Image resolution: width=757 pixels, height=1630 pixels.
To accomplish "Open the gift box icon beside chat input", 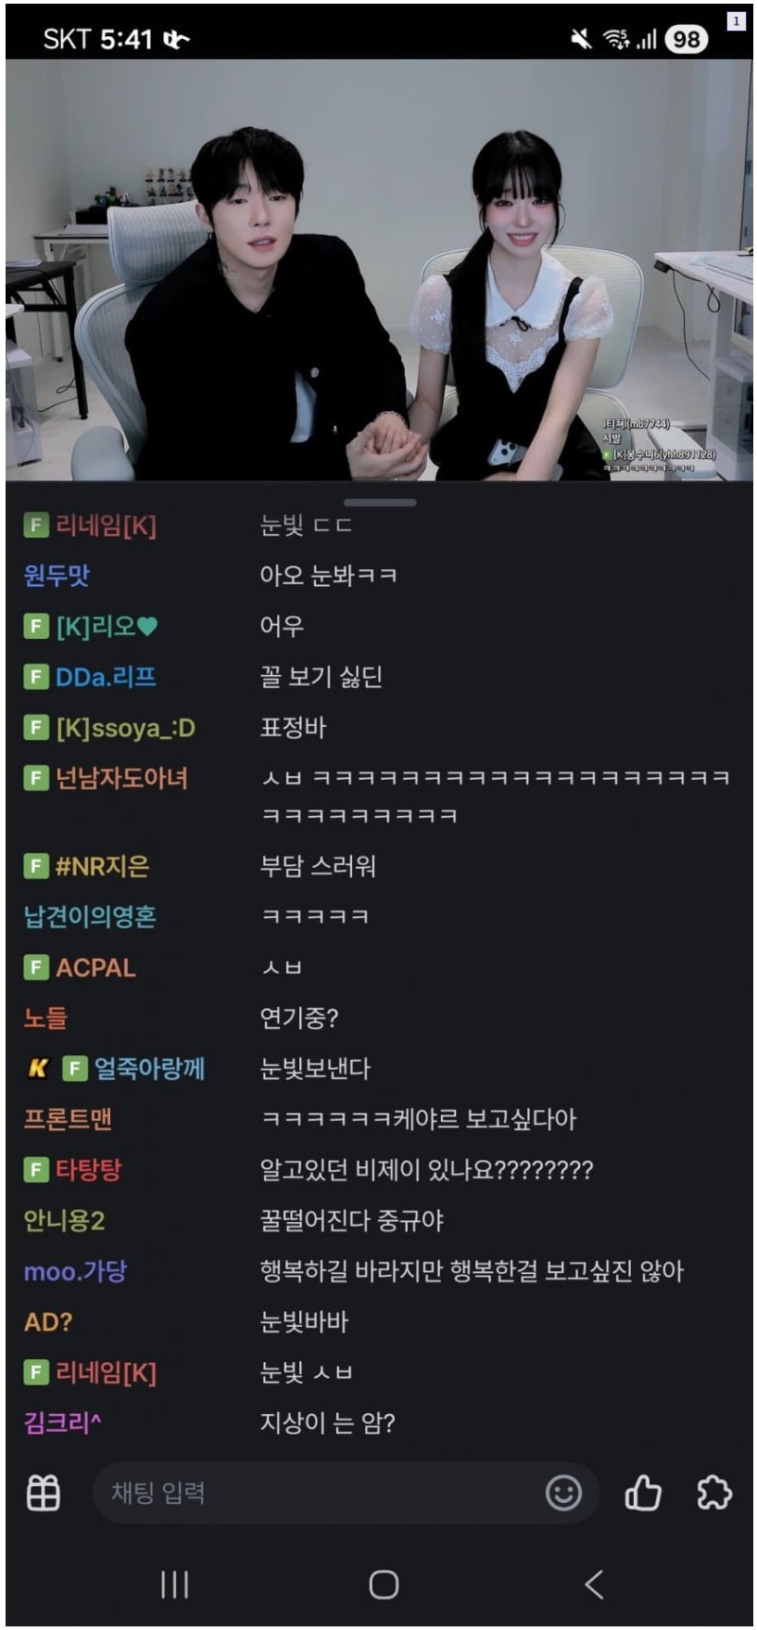I will click(43, 1493).
